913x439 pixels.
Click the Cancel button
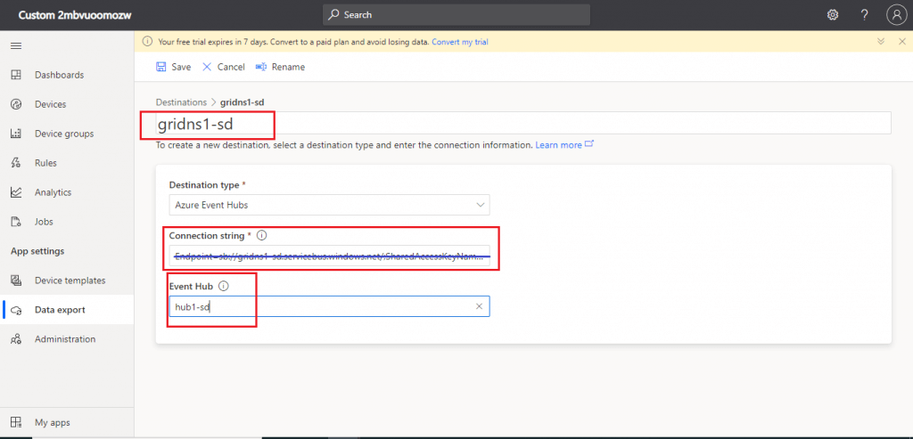coord(223,67)
